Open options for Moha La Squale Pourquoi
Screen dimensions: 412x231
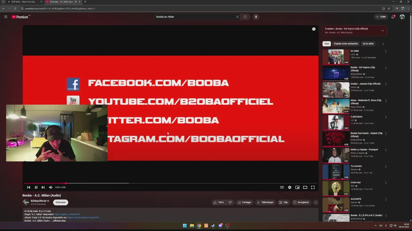[x=386, y=150]
